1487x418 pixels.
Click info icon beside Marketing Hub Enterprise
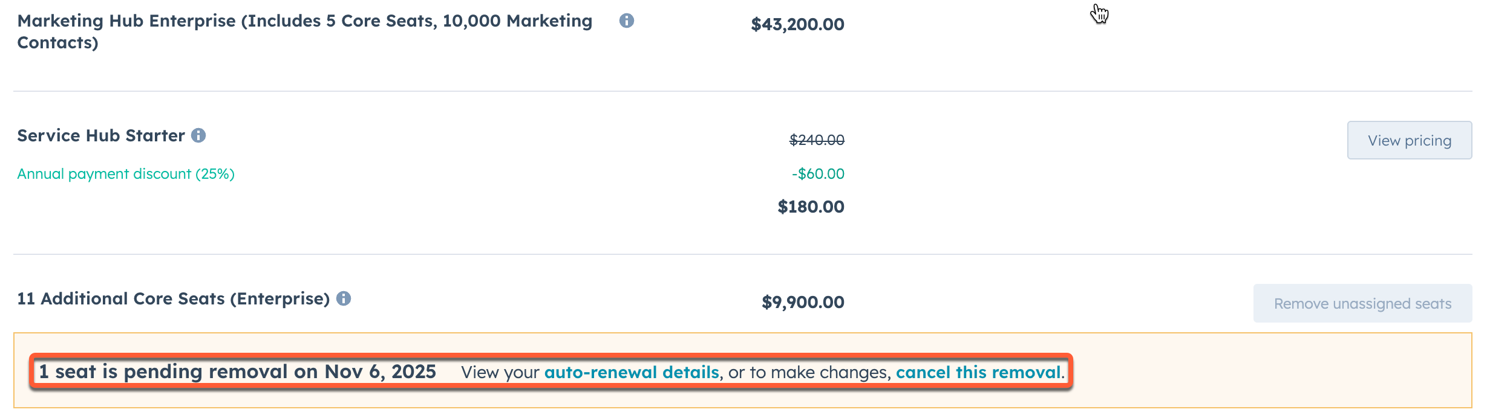(627, 21)
